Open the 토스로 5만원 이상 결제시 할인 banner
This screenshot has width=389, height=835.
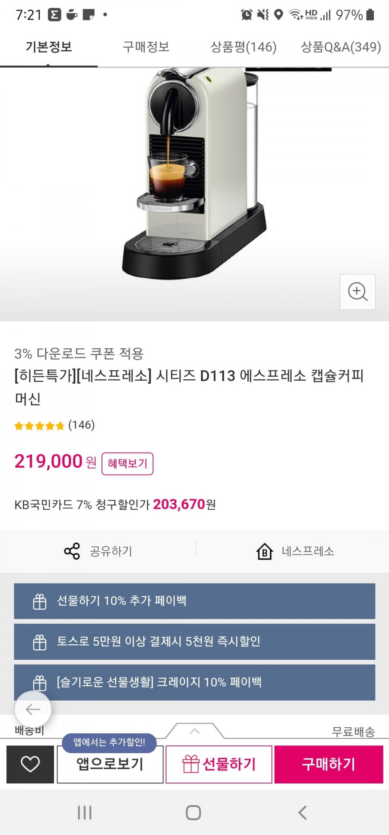(194, 641)
